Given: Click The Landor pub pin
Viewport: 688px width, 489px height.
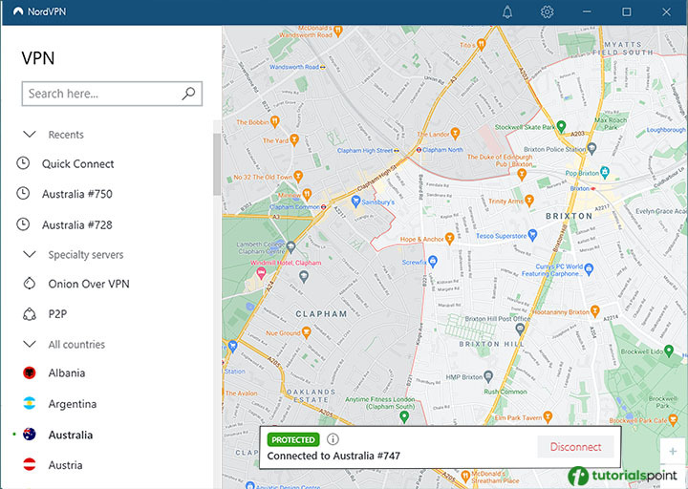Looking at the screenshot, I should pyautogui.click(x=455, y=133).
